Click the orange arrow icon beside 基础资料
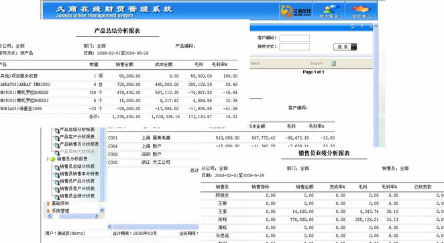 (48, 203)
